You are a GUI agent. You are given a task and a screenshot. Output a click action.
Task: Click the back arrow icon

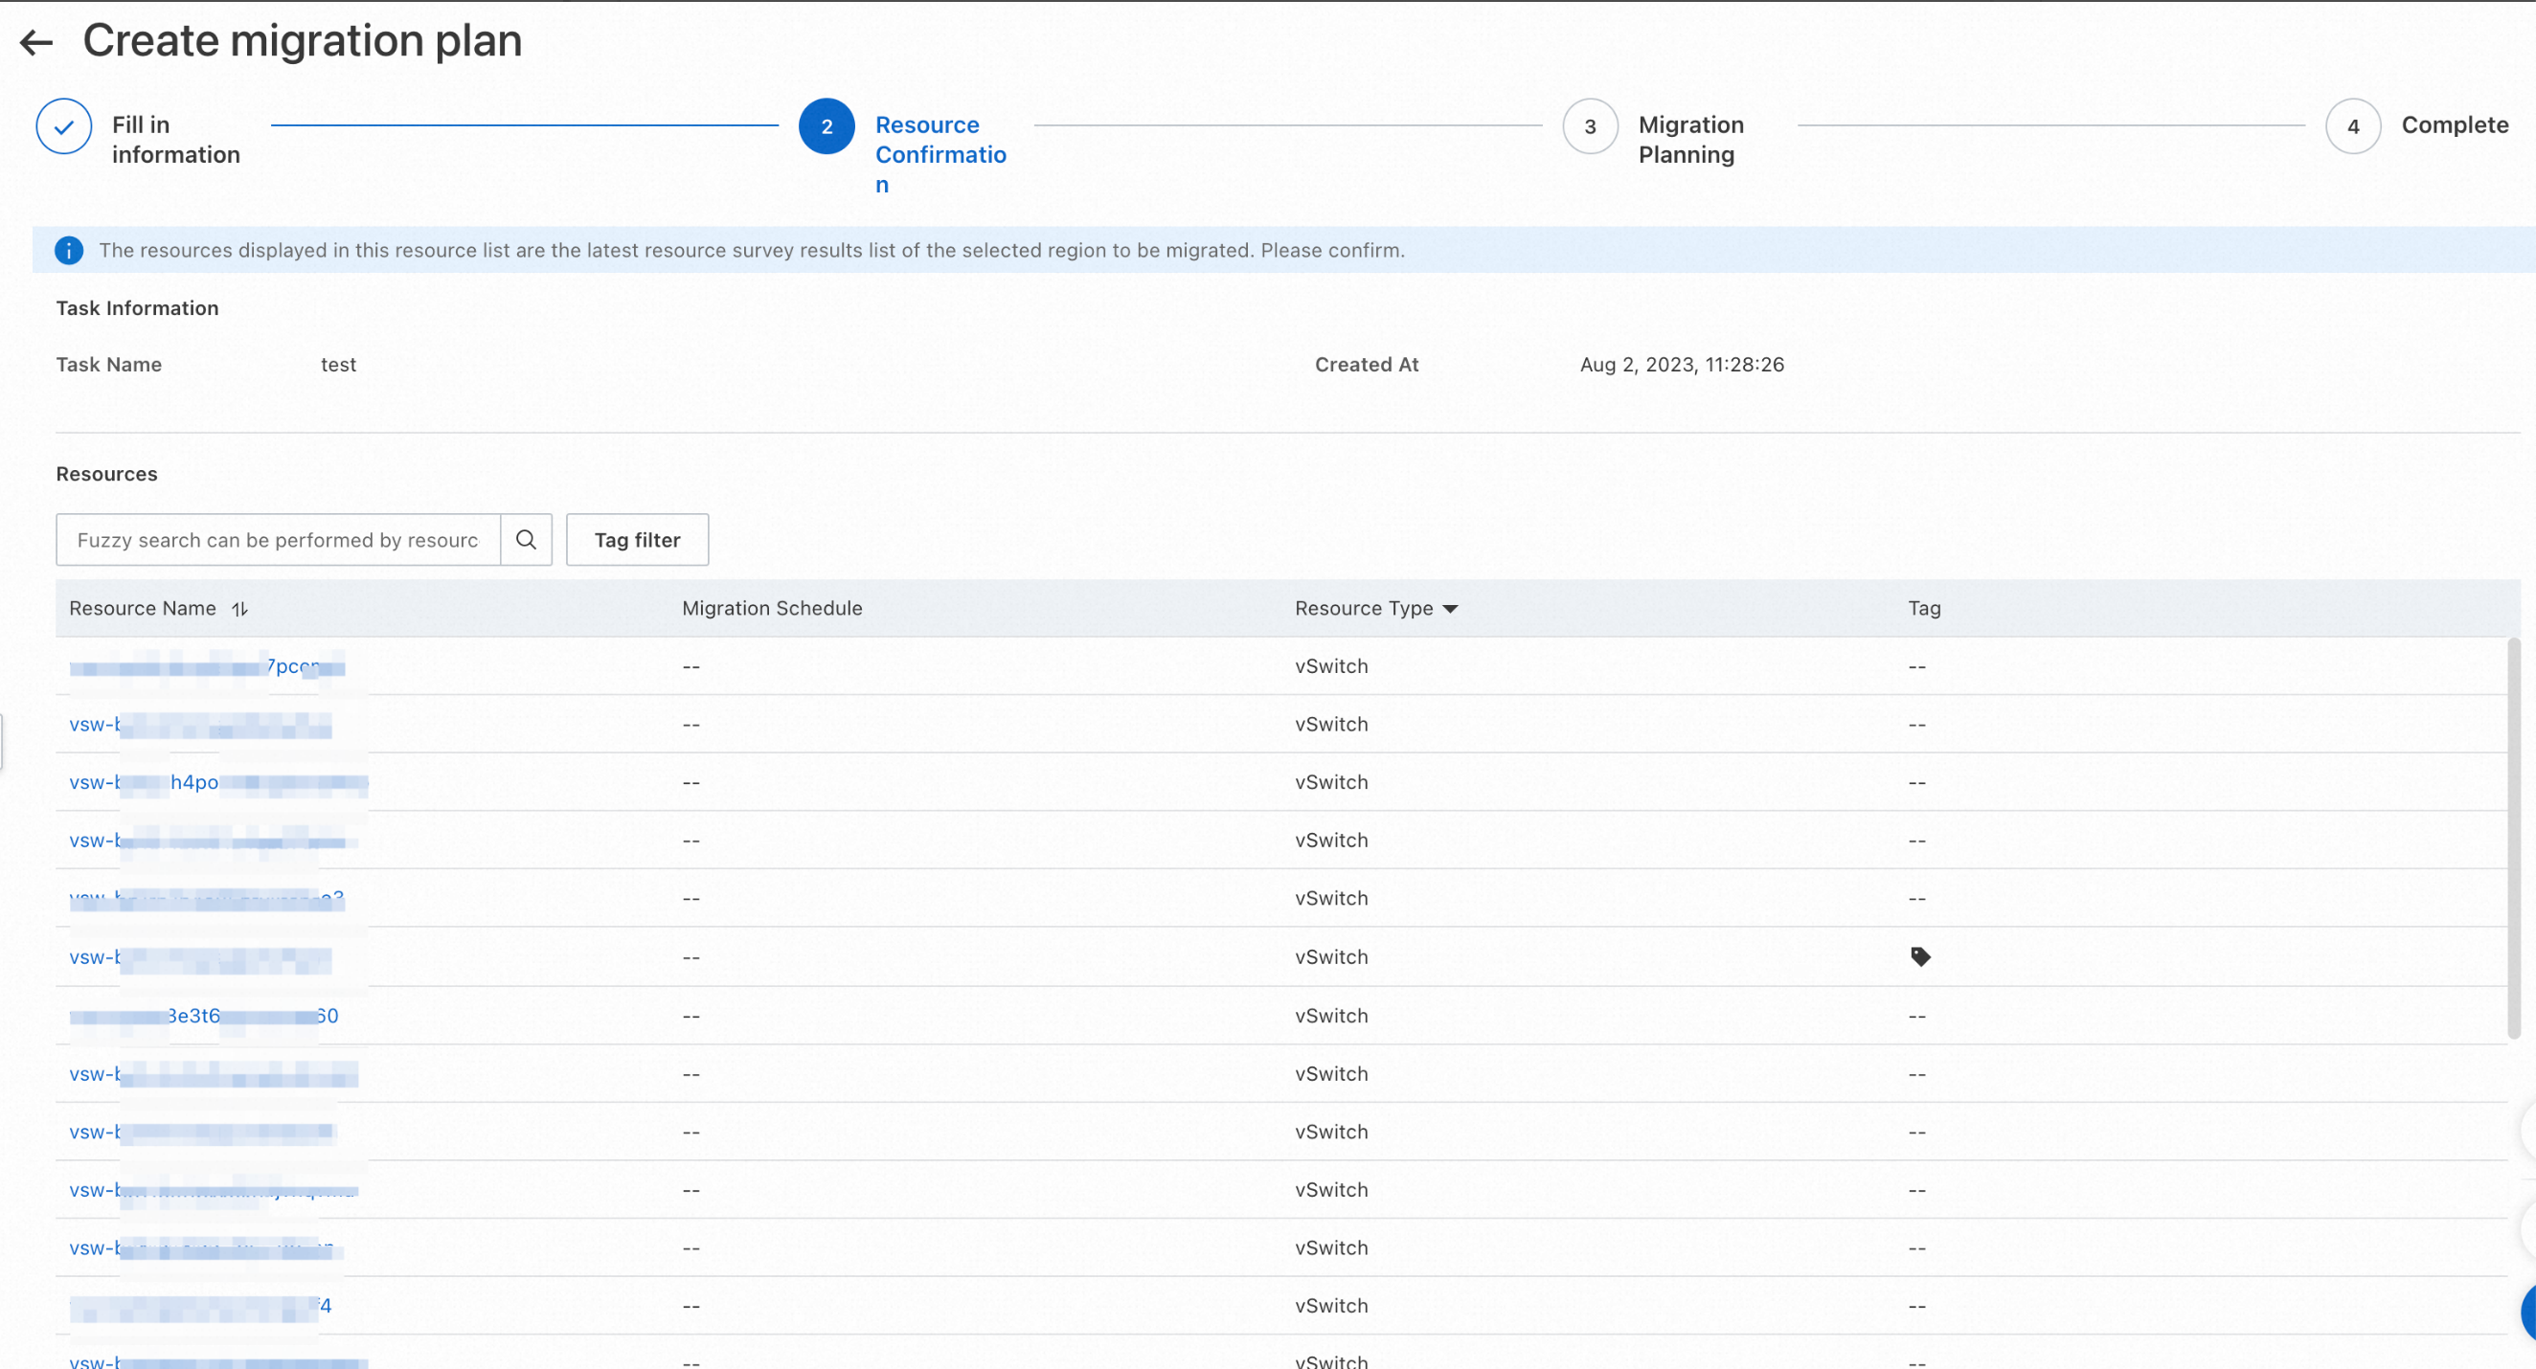(x=36, y=42)
